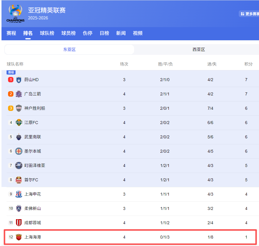Click the 江原FC team crest
Image resolution: width=259 pixels, height=246 pixels.
click(19, 123)
